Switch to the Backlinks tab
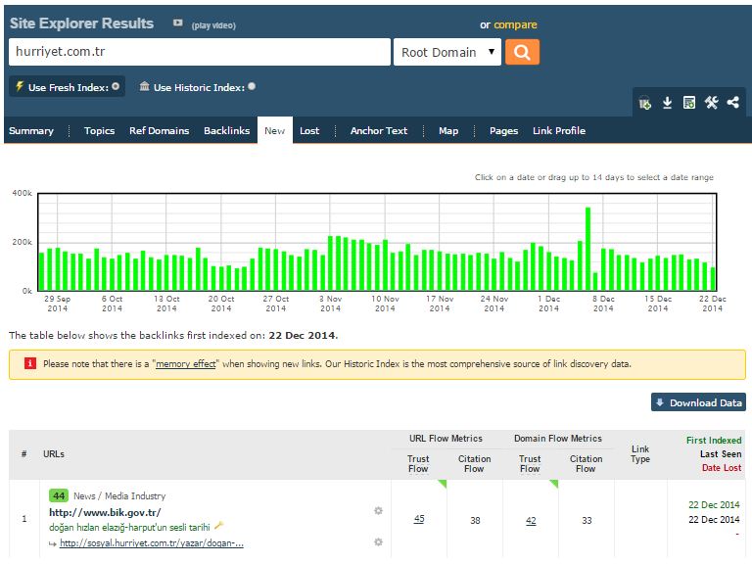Screen dimensions: 752x564 point(227,130)
